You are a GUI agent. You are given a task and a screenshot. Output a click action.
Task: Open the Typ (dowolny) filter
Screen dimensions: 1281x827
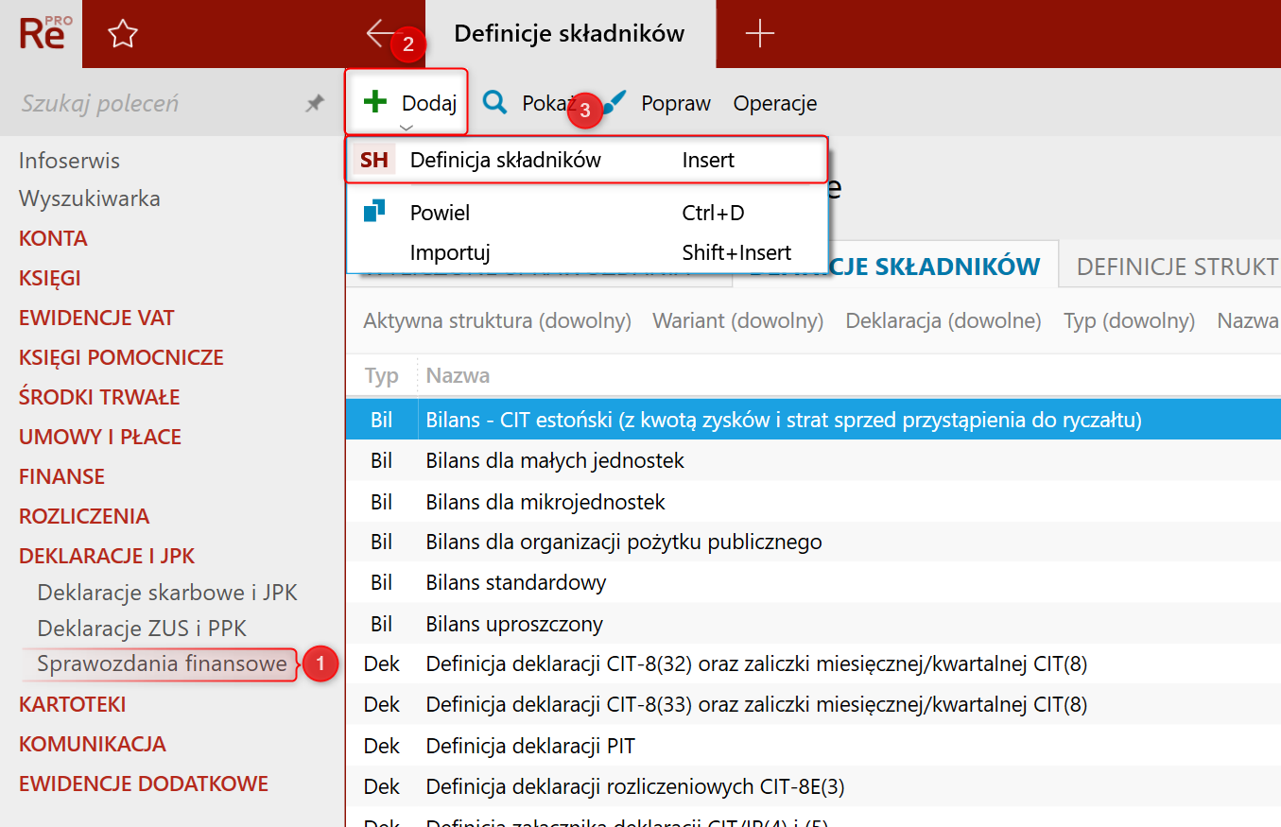(x=1129, y=321)
